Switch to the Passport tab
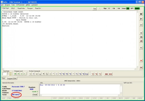145x101 pixels. pos(30,8)
